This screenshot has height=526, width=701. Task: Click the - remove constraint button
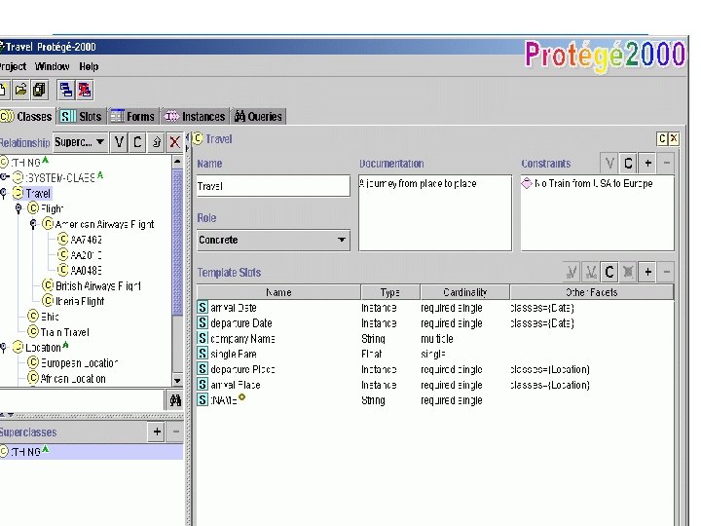pos(666,164)
